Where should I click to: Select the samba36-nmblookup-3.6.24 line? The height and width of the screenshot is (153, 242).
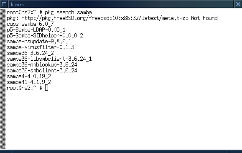(42, 64)
